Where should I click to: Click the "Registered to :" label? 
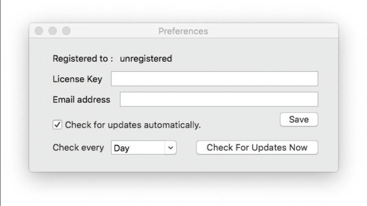[83, 59]
